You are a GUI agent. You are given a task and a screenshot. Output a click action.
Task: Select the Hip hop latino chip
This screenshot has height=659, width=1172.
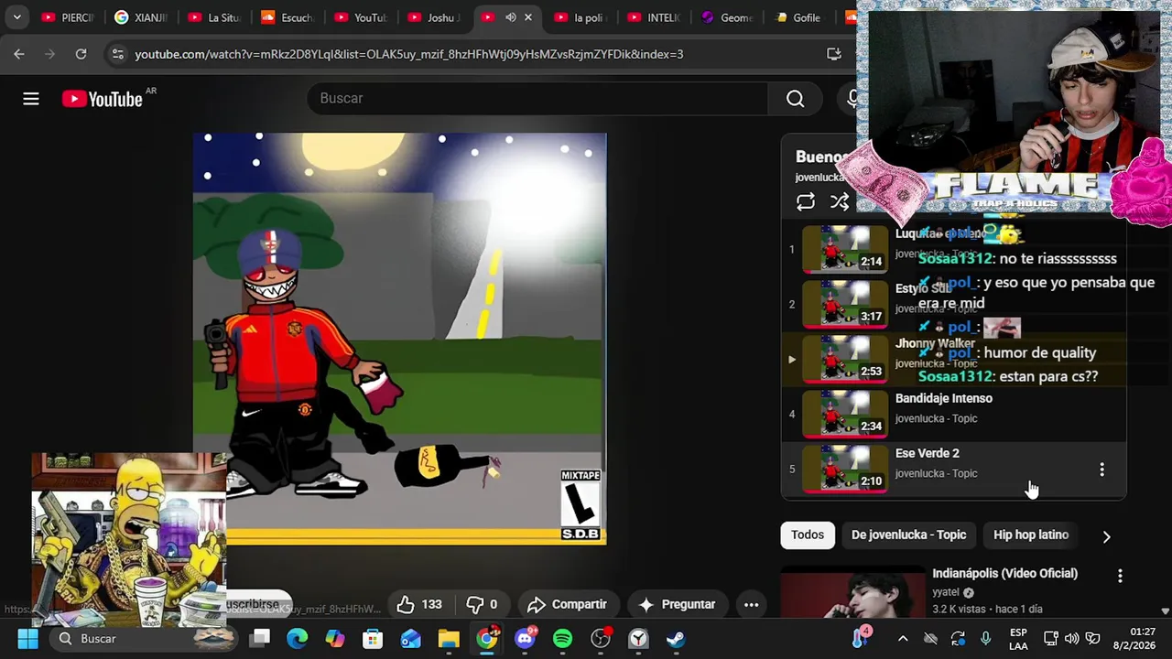[1030, 535]
